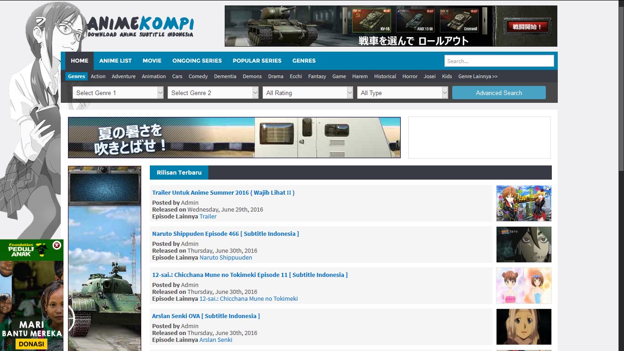Open the GENRES menu item

click(x=304, y=61)
